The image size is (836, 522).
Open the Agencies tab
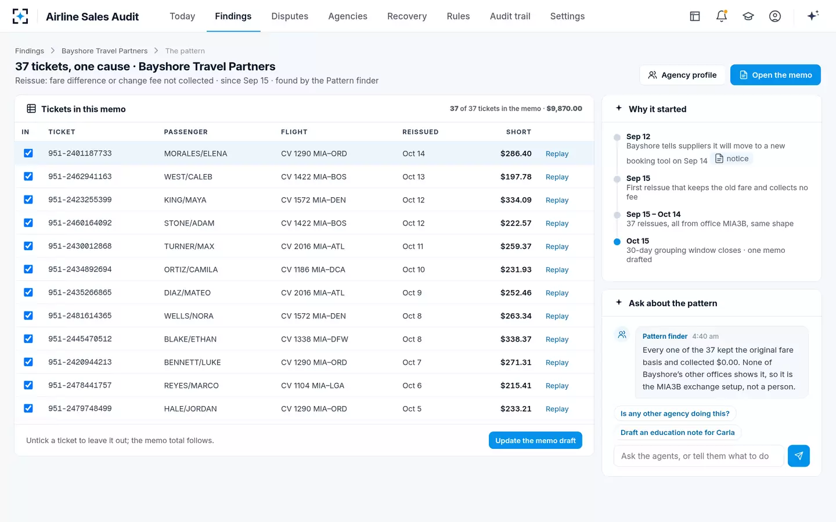coord(348,16)
